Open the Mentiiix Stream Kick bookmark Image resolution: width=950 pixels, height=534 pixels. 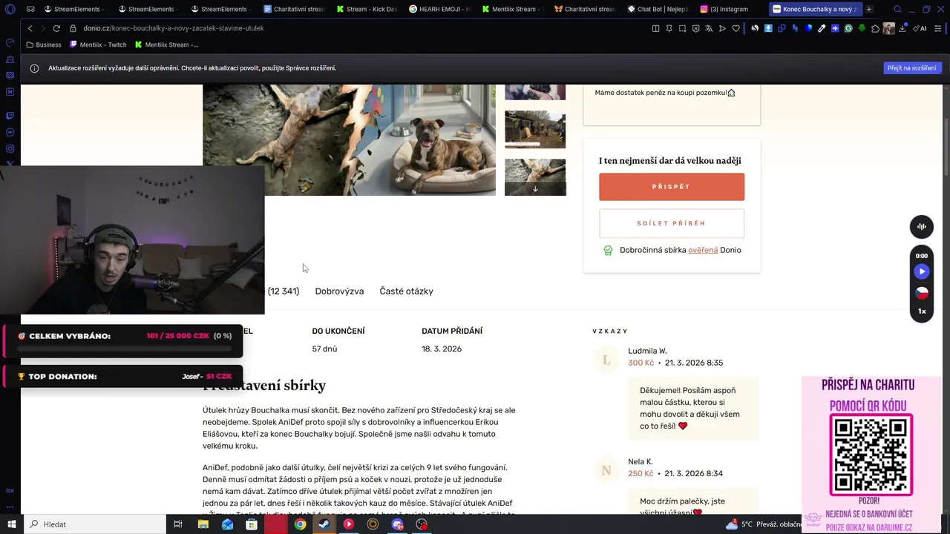click(x=166, y=44)
